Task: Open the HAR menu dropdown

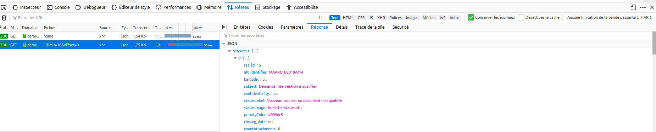Action: pos(646,17)
